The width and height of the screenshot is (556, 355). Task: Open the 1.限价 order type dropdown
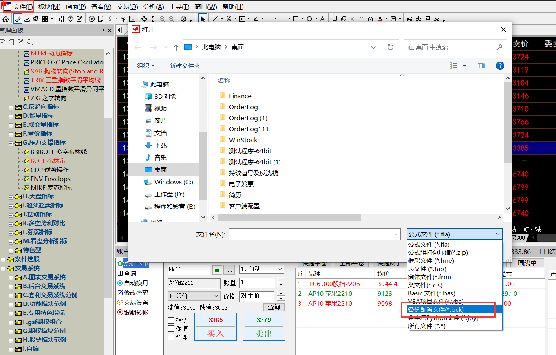(194, 296)
